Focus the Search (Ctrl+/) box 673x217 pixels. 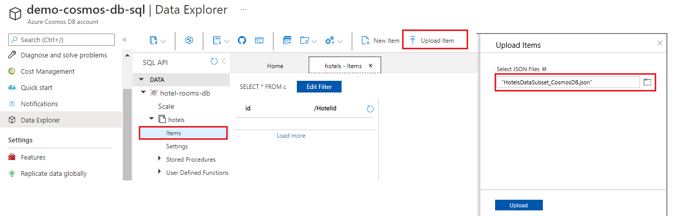point(62,40)
